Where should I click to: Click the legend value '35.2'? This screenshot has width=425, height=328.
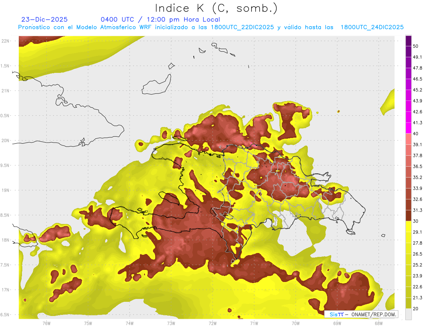tap(418, 177)
